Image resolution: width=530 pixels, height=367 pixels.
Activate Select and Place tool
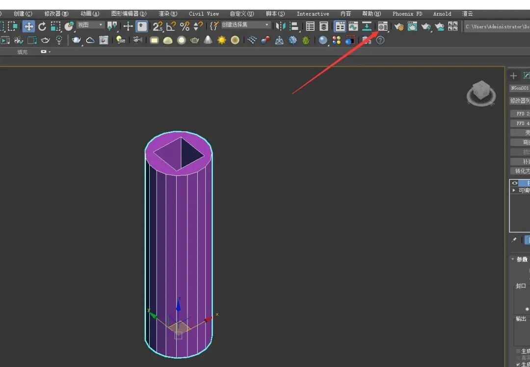69,26
